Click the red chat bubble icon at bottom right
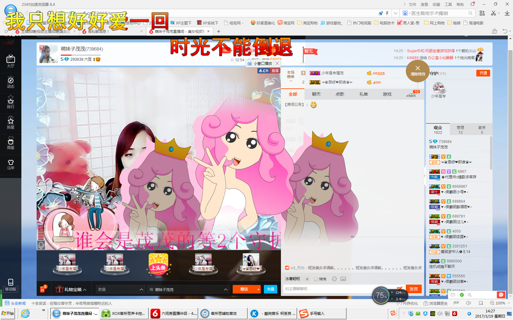The image size is (513, 320). click(x=501, y=295)
